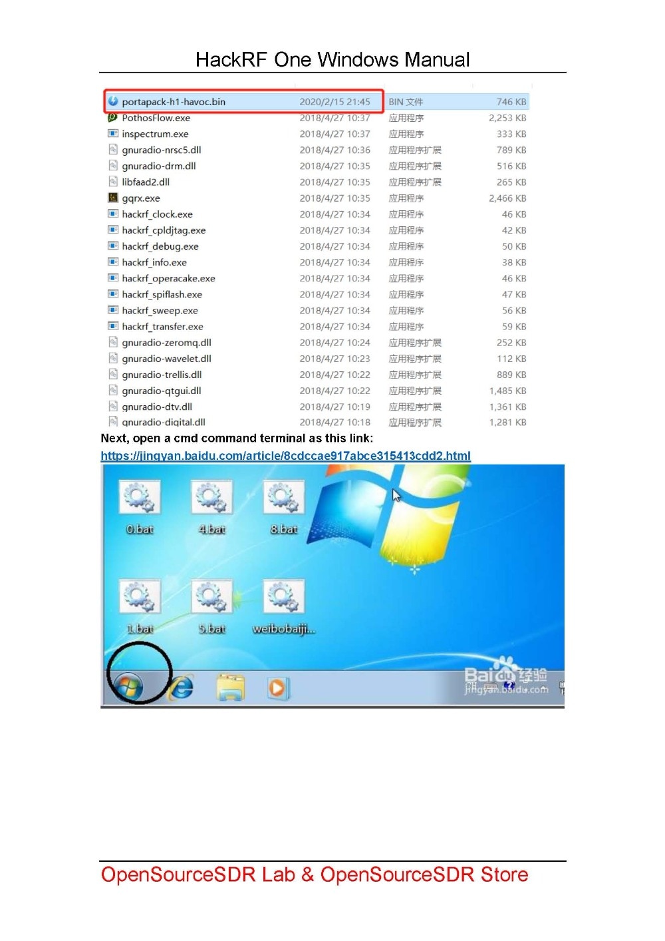The image size is (665, 941).
Task: Click the PothosFlow.exe file icon
Action: click(x=113, y=118)
